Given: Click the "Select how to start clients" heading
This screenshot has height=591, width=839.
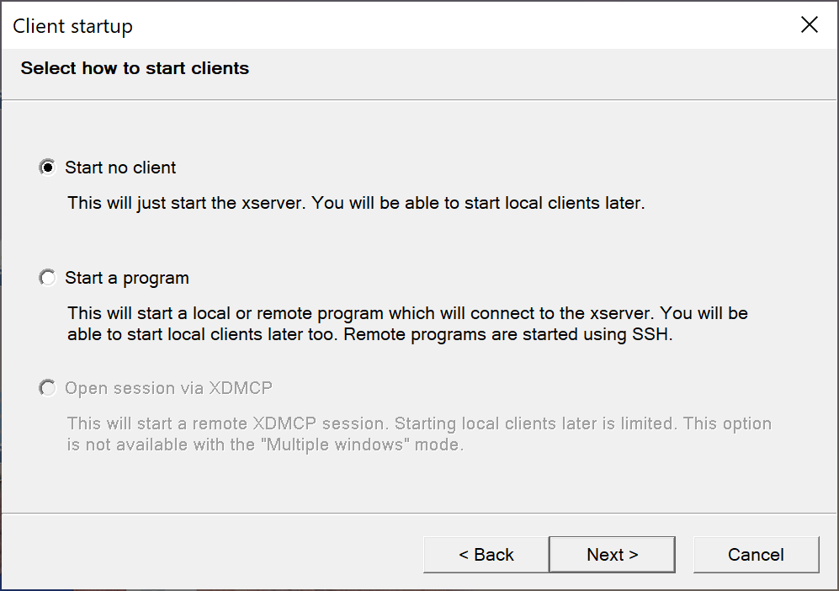Looking at the screenshot, I should [135, 68].
